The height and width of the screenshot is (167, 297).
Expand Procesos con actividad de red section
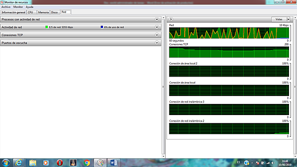157,19
